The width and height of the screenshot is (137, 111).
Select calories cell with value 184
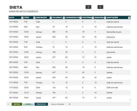point(54,93)
